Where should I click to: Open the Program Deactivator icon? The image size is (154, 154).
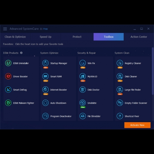pos(45,116)
